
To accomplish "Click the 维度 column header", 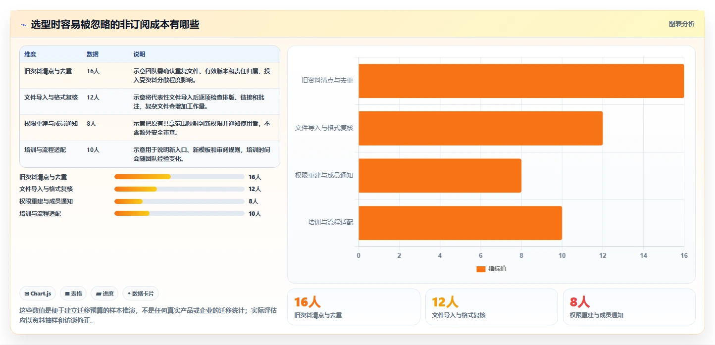I will pyautogui.click(x=30, y=54).
